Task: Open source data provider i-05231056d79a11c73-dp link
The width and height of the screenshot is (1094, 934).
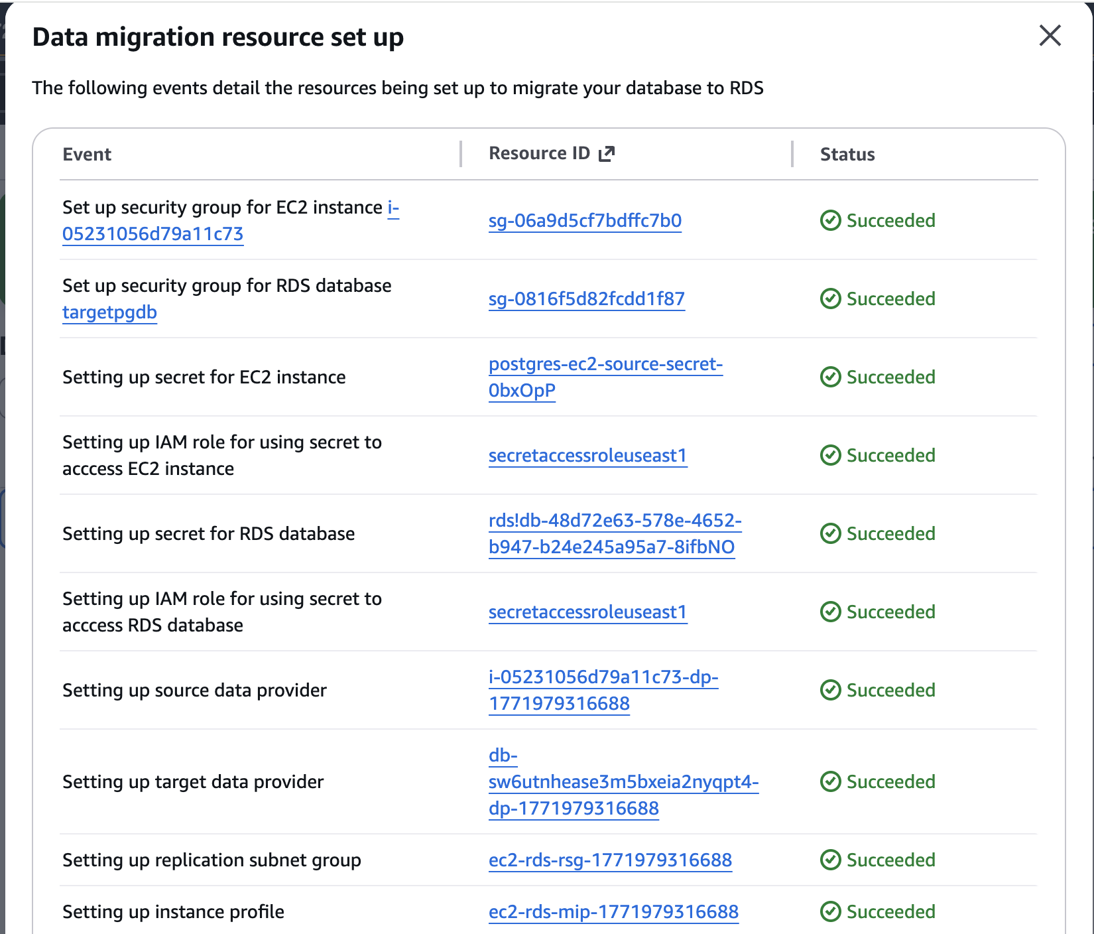Action: coord(603,691)
